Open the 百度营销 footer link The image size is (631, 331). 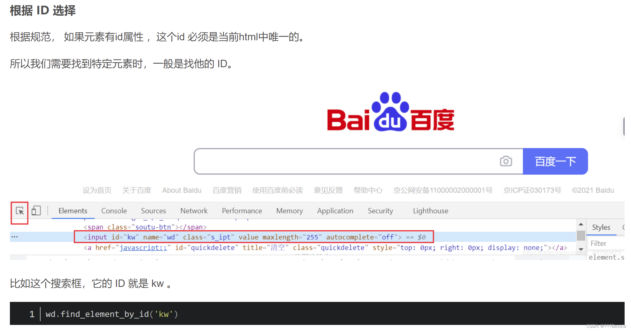click(227, 190)
